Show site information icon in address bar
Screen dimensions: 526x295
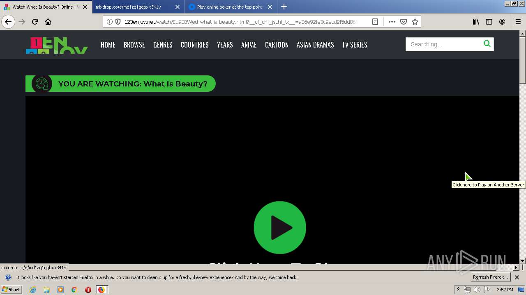click(110, 22)
